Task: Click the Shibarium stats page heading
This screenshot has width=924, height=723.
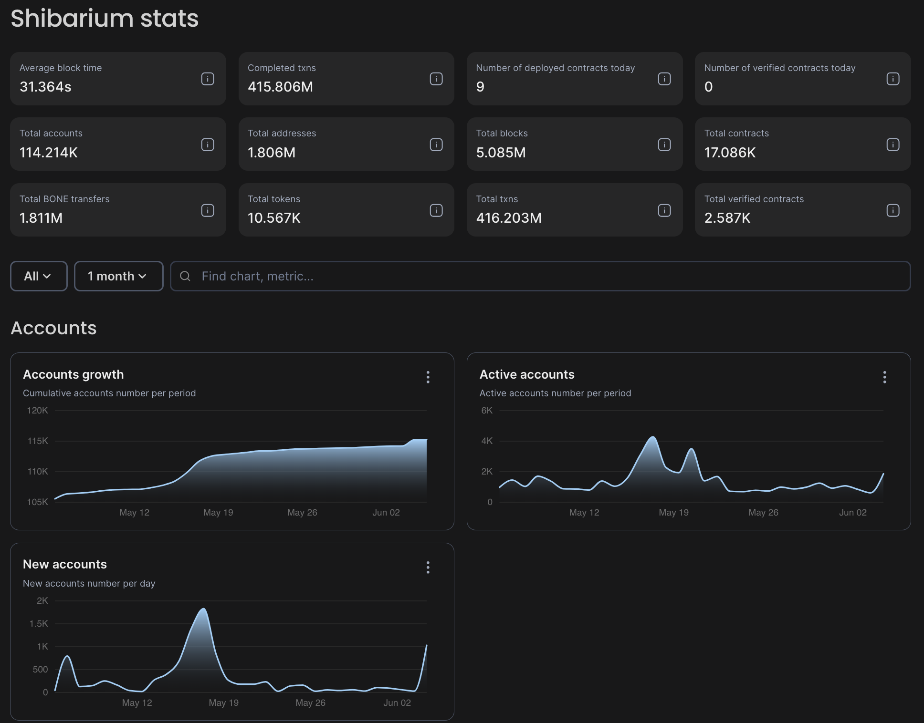Action: [x=105, y=18]
